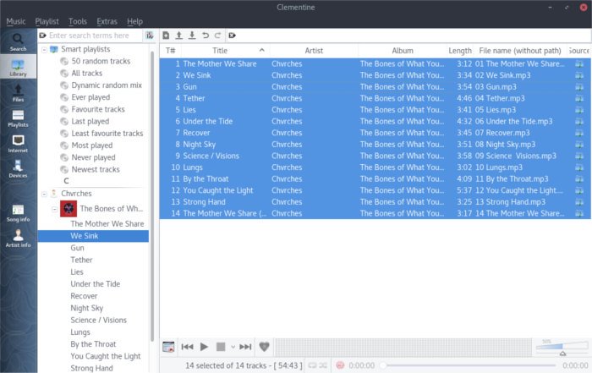Select Favourite tracks smart playlist
592x373 pixels.
(98, 109)
